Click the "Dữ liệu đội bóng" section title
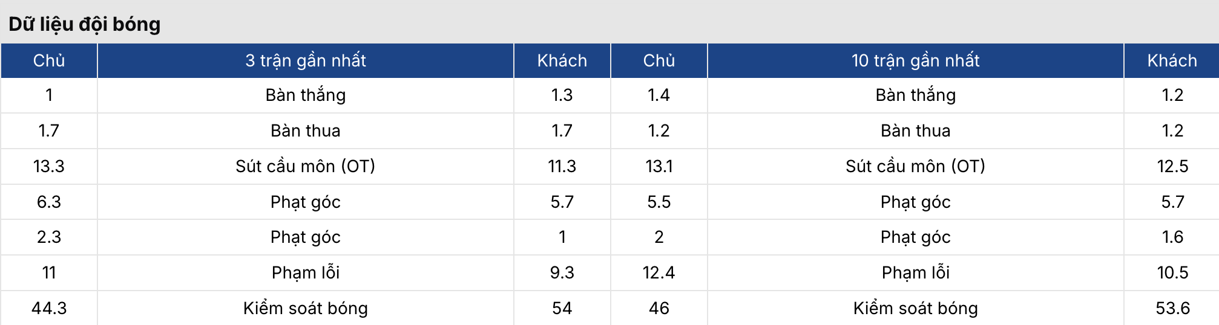This screenshot has height=325, width=1219. pos(85,24)
